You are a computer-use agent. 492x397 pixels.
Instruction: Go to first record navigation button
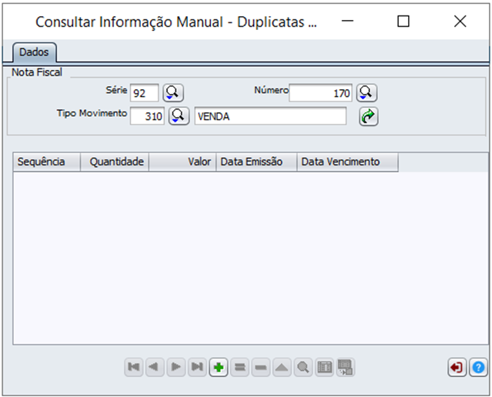134,368
